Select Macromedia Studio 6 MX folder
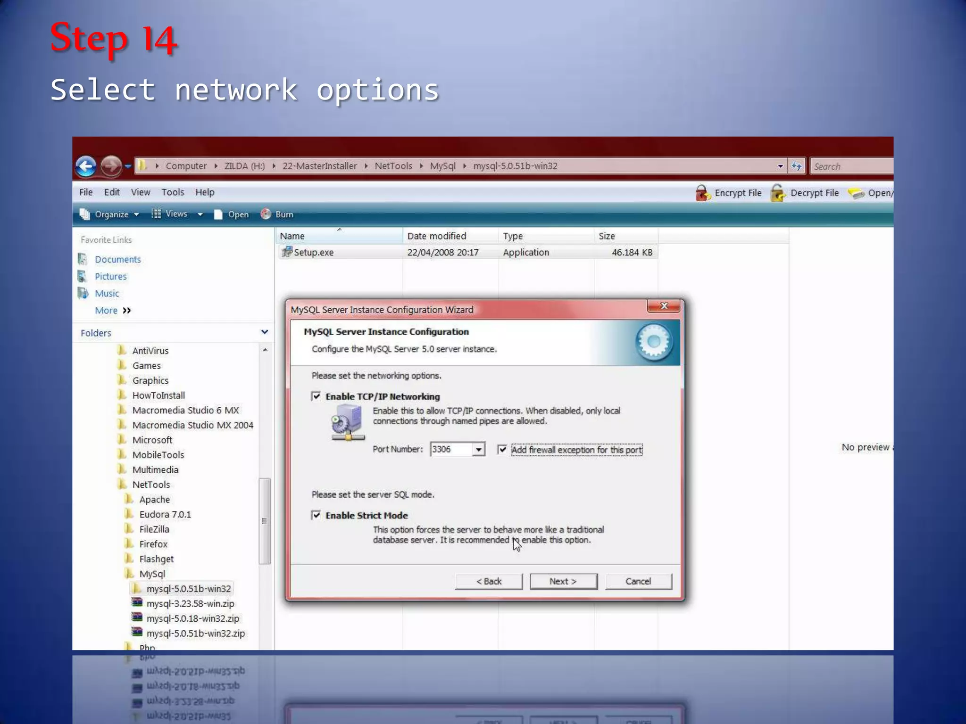Image resolution: width=966 pixels, height=724 pixels. point(185,410)
